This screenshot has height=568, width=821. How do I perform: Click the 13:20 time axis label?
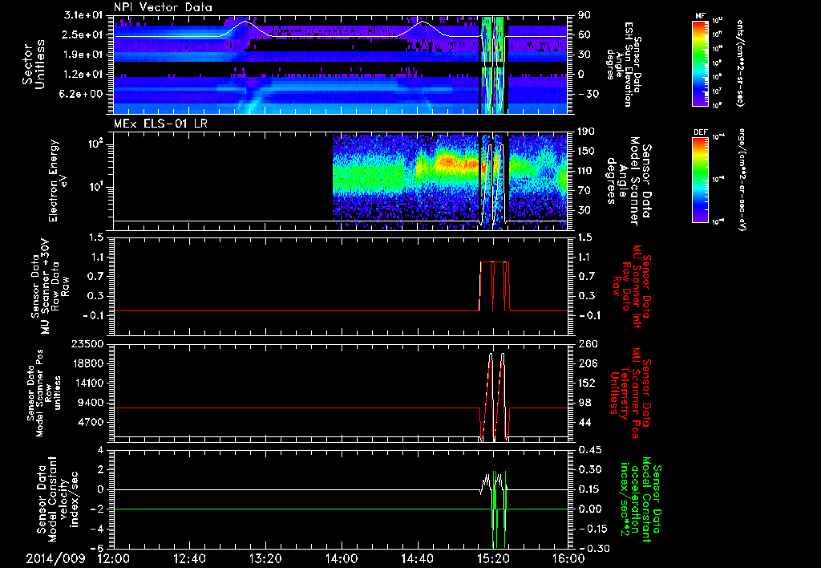265,558
